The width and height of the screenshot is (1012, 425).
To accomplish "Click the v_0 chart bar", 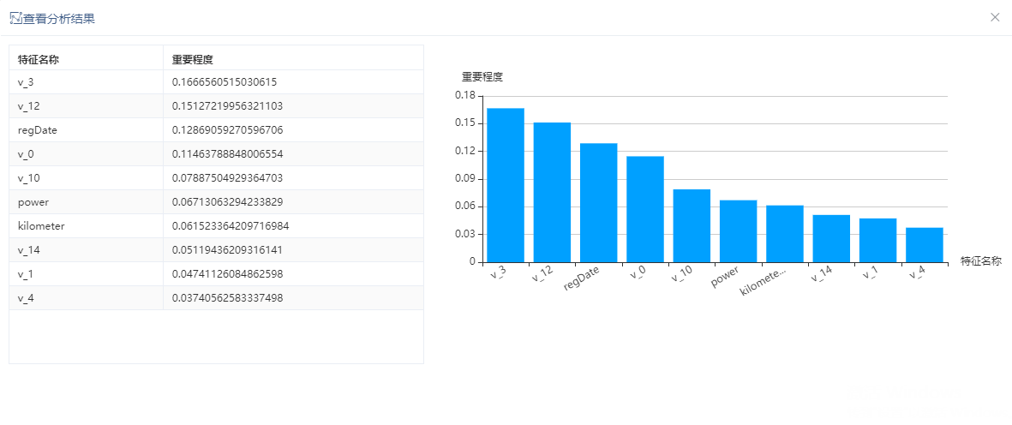I will [x=644, y=209].
